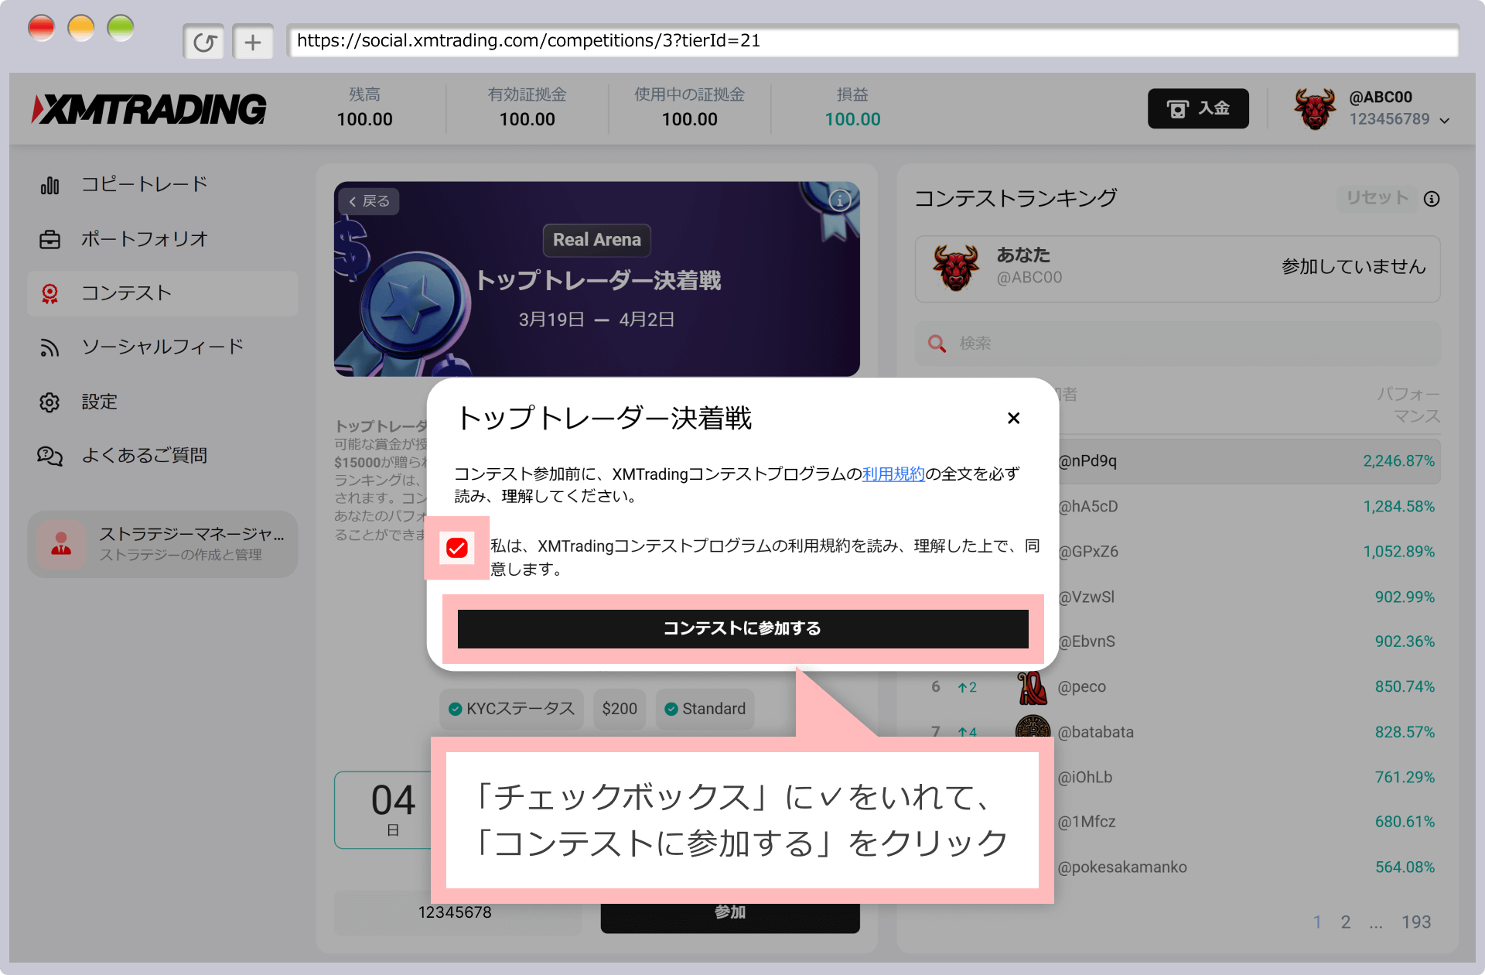Screen dimensions: 1485x975
Task: Click the Standard account badge
Action: (705, 709)
